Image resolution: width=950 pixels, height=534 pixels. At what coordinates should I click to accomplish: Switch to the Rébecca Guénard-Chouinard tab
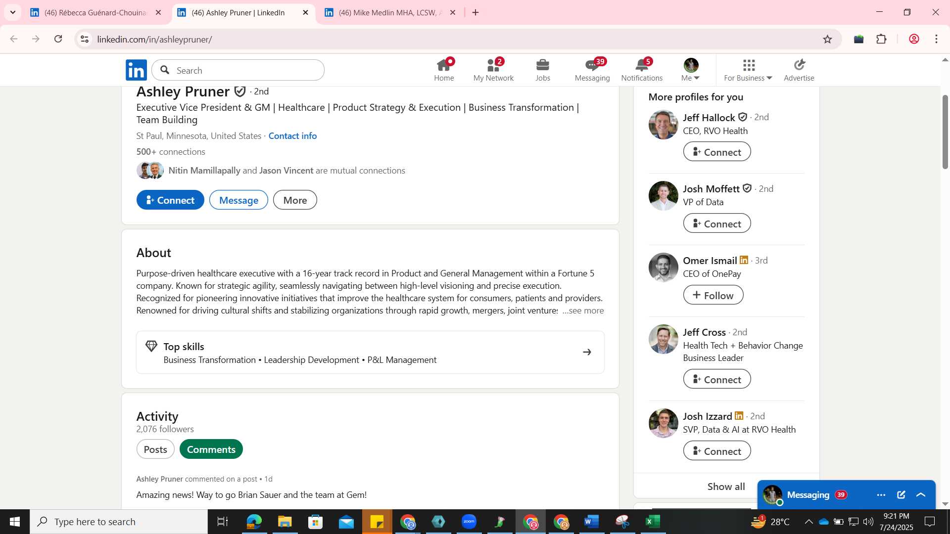[x=96, y=12]
